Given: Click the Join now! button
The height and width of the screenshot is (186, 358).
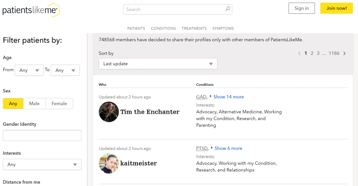Looking at the screenshot, I should tap(337, 8).
